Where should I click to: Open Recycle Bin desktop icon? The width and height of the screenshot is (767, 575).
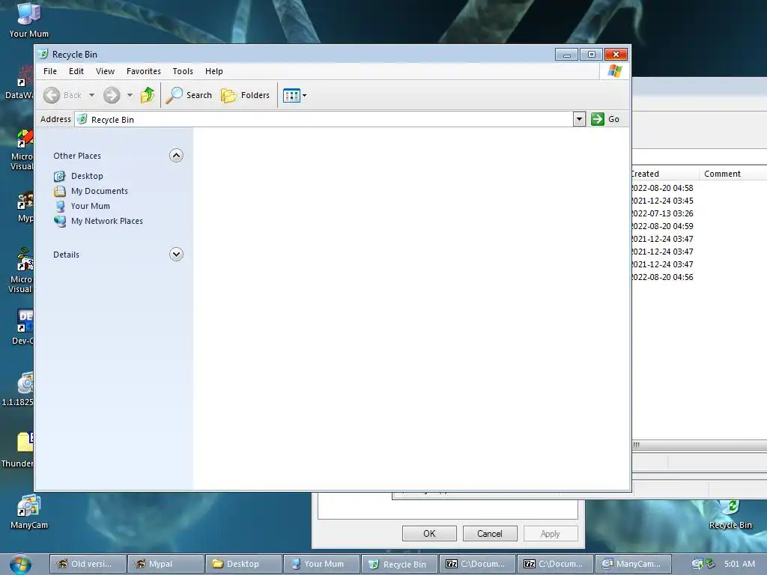point(730,515)
